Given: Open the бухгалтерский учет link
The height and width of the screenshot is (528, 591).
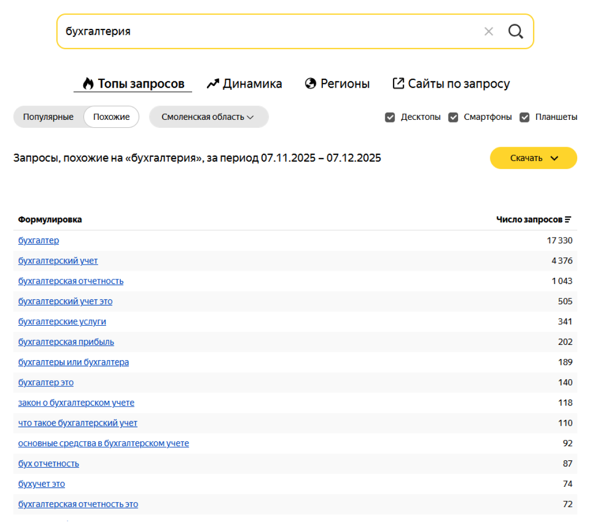Looking at the screenshot, I should coord(58,261).
